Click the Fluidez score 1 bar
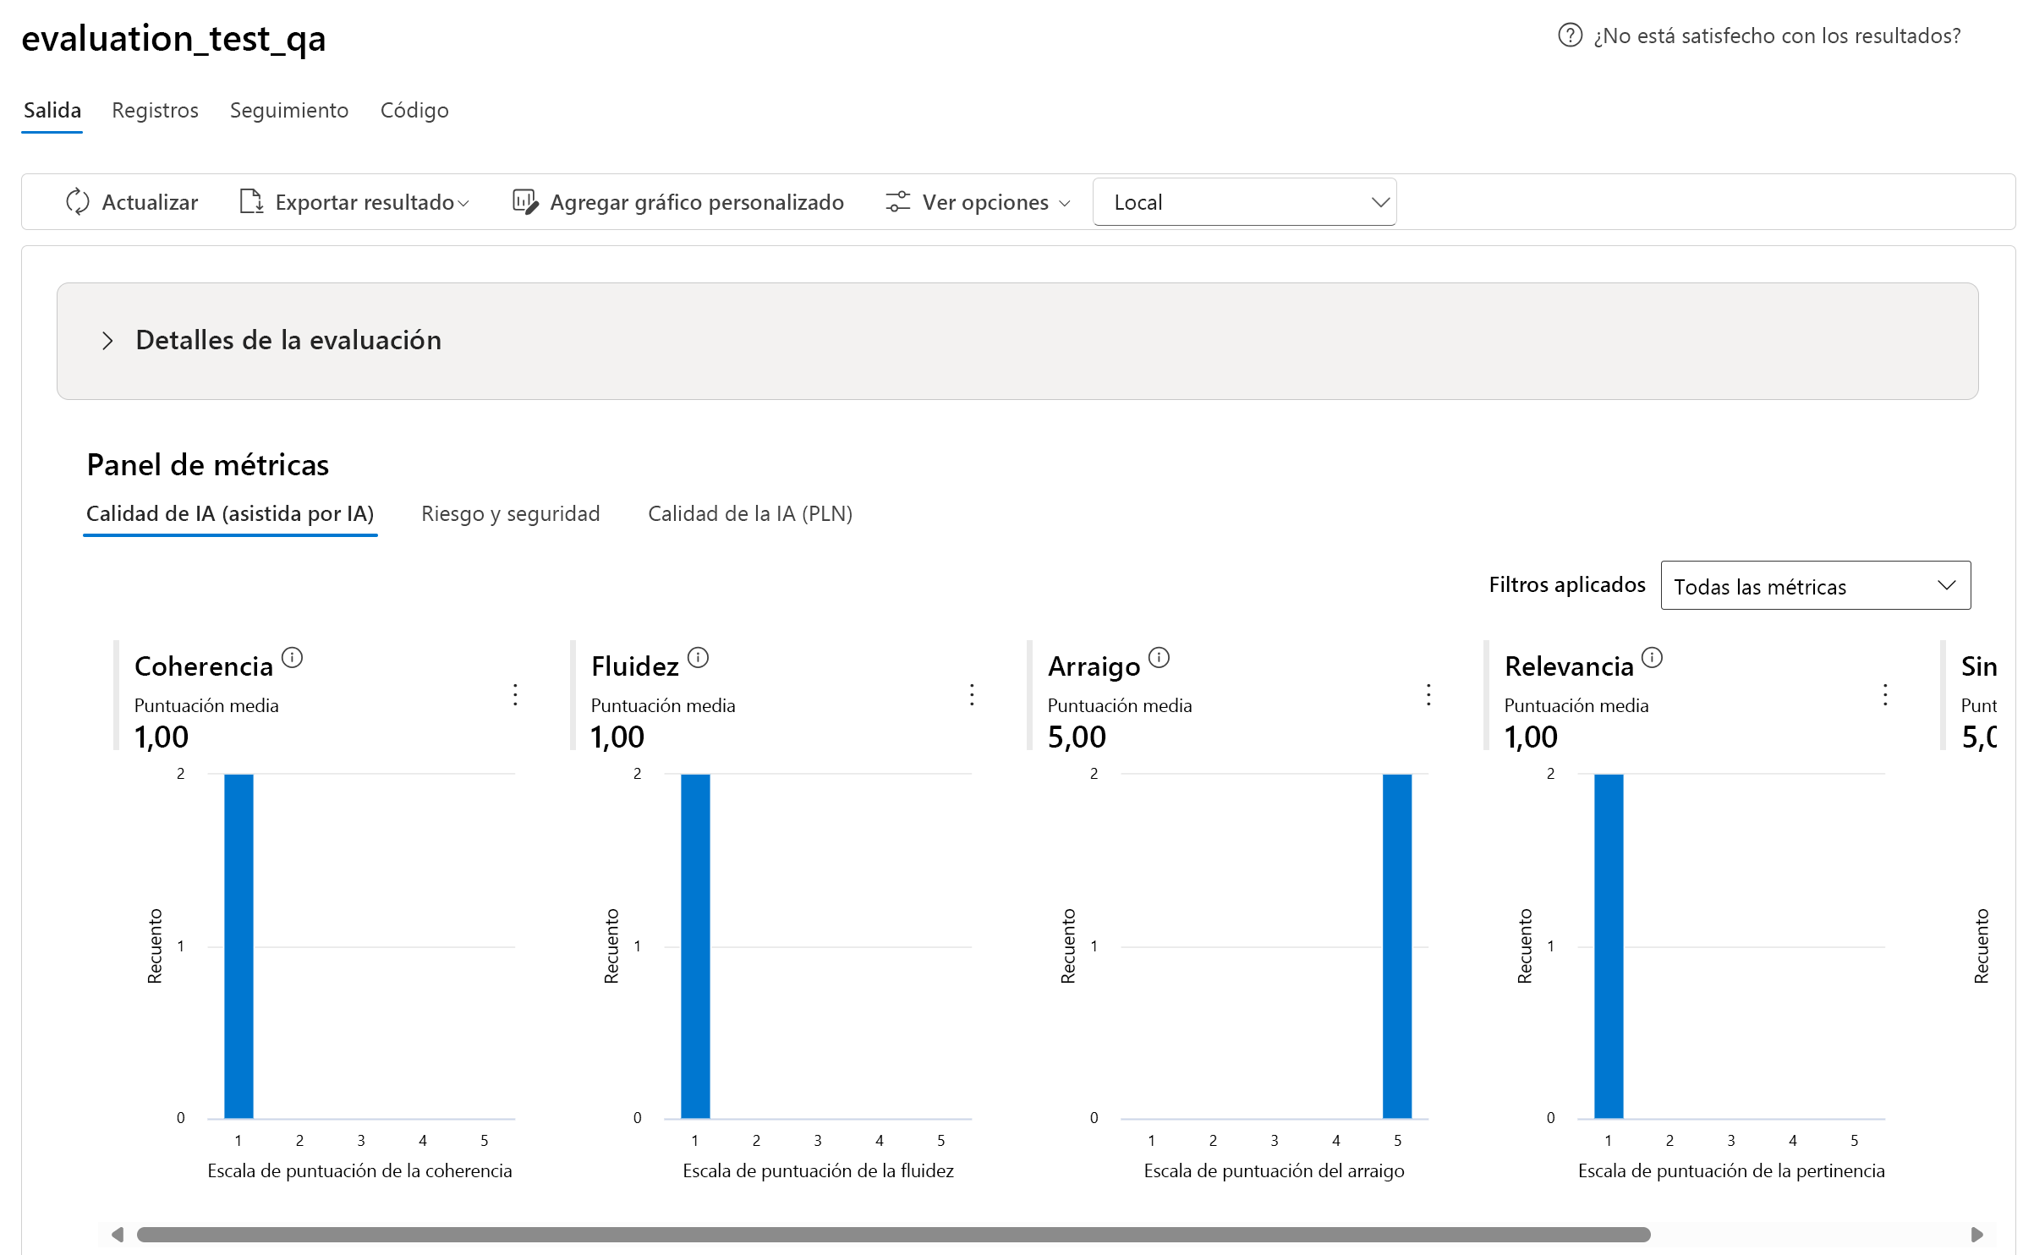 695,946
